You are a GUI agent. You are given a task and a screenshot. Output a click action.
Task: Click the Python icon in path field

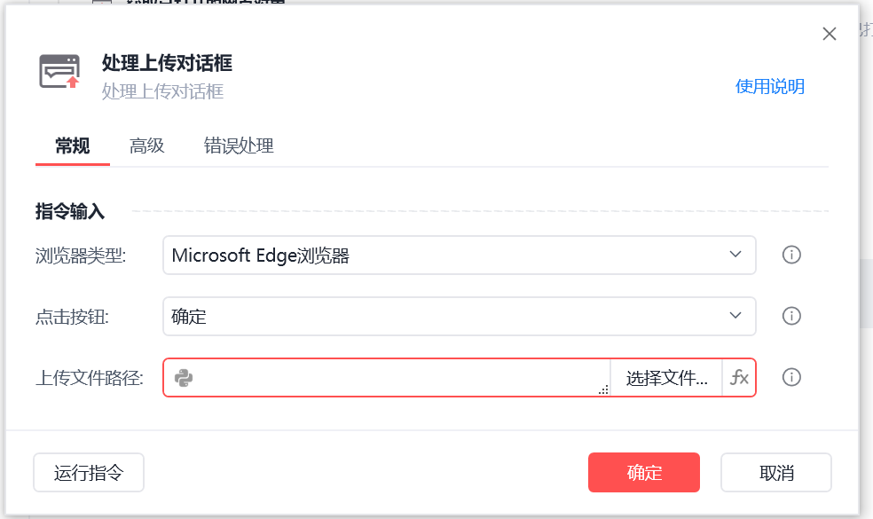[x=184, y=378]
